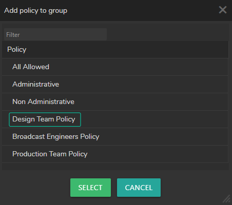Pick the Non Administrative policy

pyautogui.click(x=115, y=102)
